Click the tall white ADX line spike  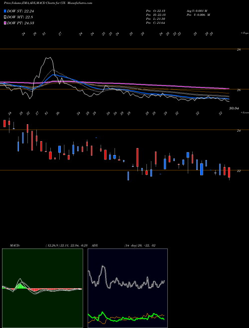coord(103,267)
